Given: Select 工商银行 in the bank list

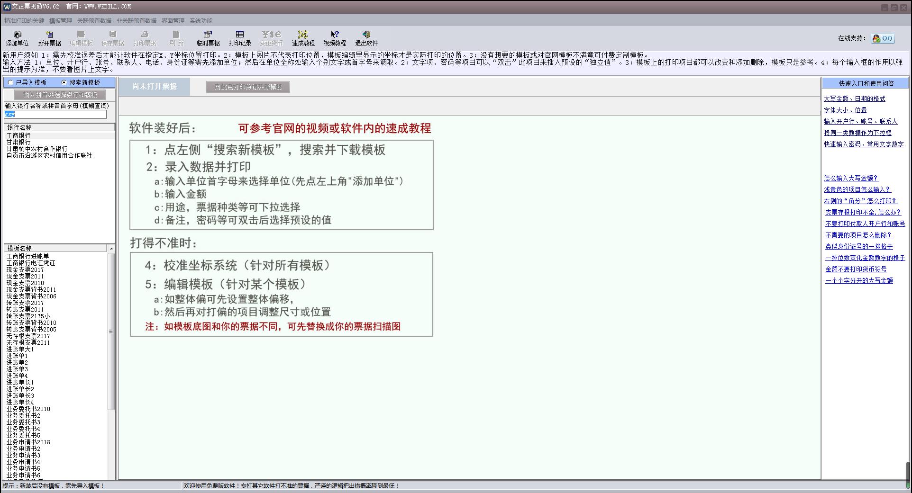Looking at the screenshot, I should [x=18, y=135].
